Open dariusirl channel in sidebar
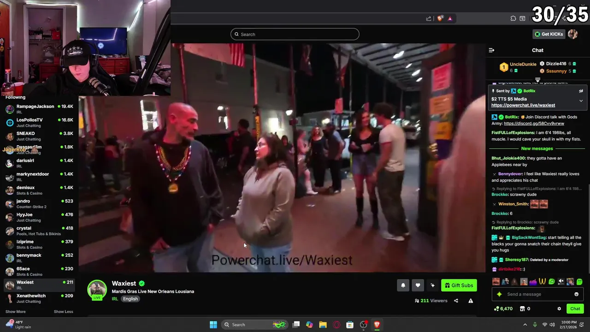The width and height of the screenshot is (590, 332). coord(39,163)
